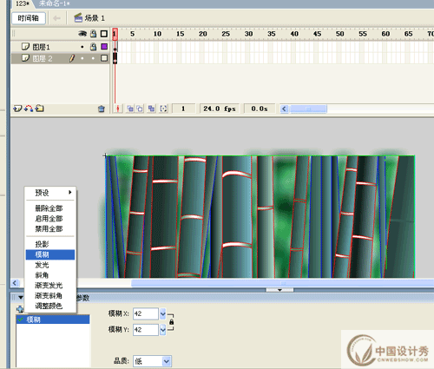
Task: Toggle the blur X/Y constrain lock
Action: click(x=171, y=322)
